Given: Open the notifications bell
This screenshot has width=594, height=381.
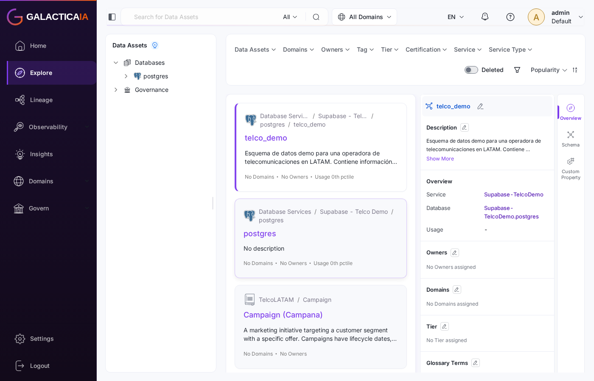Looking at the screenshot, I should [x=485, y=17].
